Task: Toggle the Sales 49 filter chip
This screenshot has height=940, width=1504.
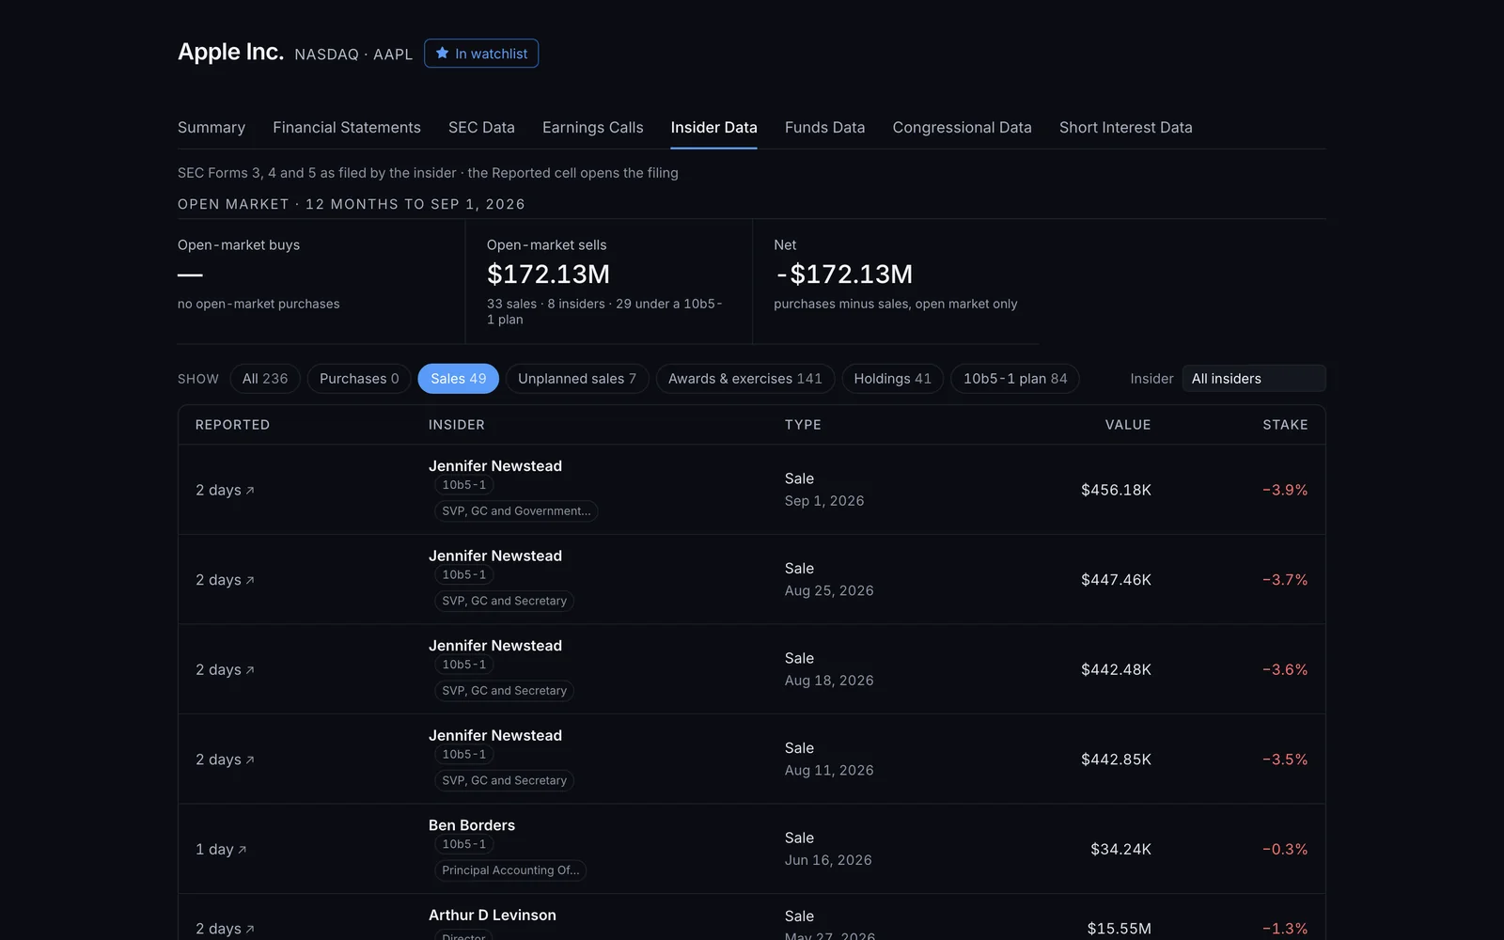Action: 459,379
